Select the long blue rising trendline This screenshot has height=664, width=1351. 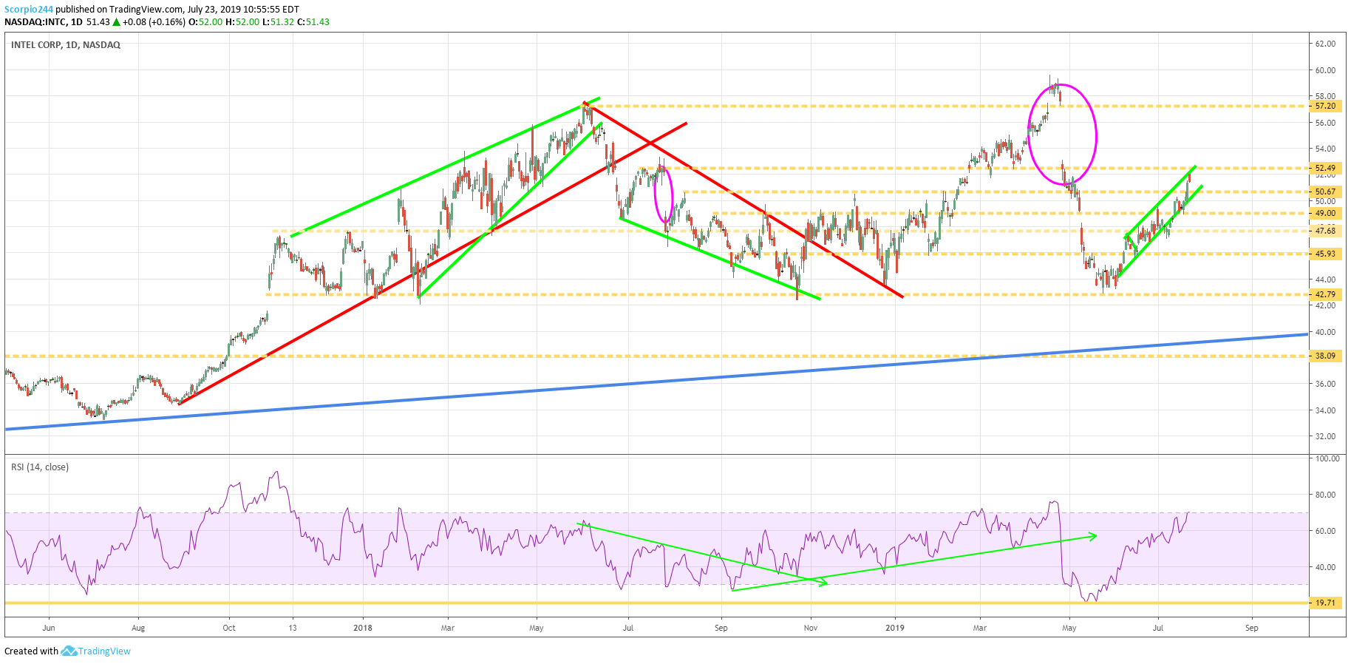click(656, 382)
